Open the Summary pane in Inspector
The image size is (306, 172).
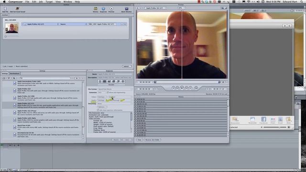[x=100, y=81]
